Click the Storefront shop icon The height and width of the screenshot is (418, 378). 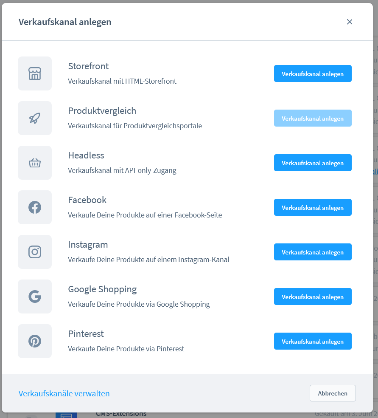35,73
